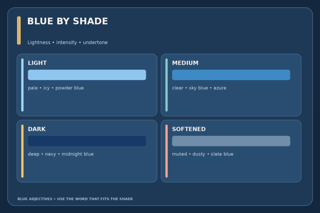Click the pale blue accent stripe on LIGHT card
Image resolution: width=320 pixels, height=213 pixels.
[22, 85]
